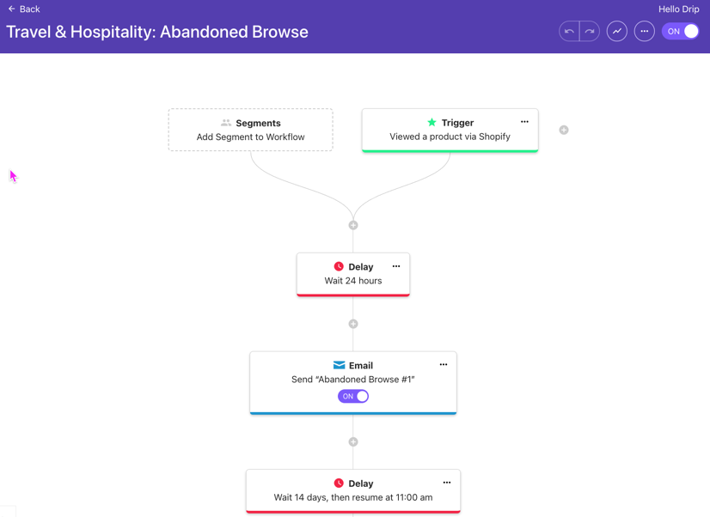Click 'Send "Abandoned Browse #1"' text
710x517 pixels.
coord(353,380)
